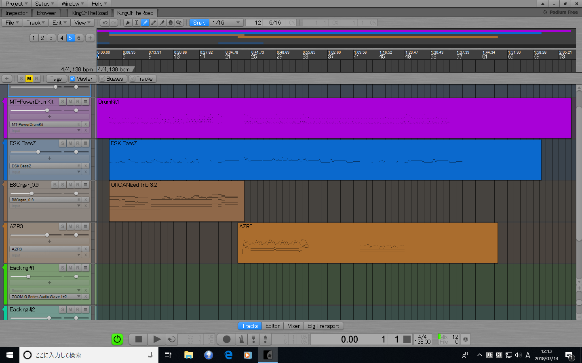Select the magnifier zoom tool
This screenshot has height=363, width=582.
pyautogui.click(x=179, y=23)
